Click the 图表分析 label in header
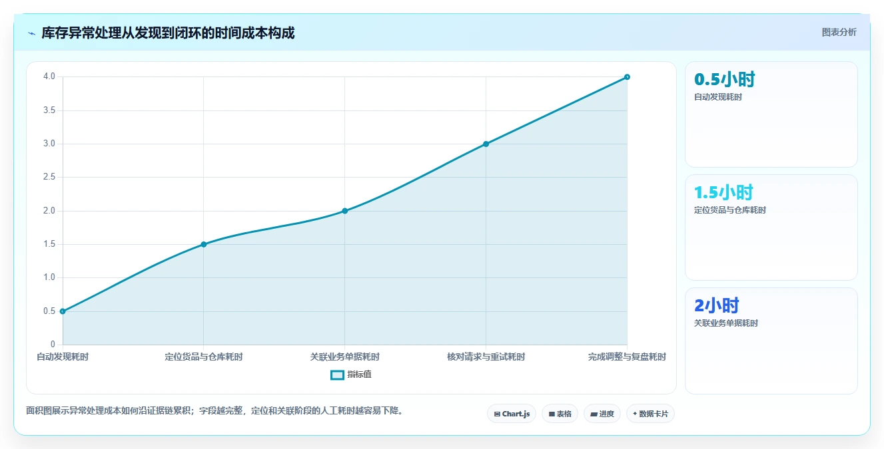 (839, 32)
